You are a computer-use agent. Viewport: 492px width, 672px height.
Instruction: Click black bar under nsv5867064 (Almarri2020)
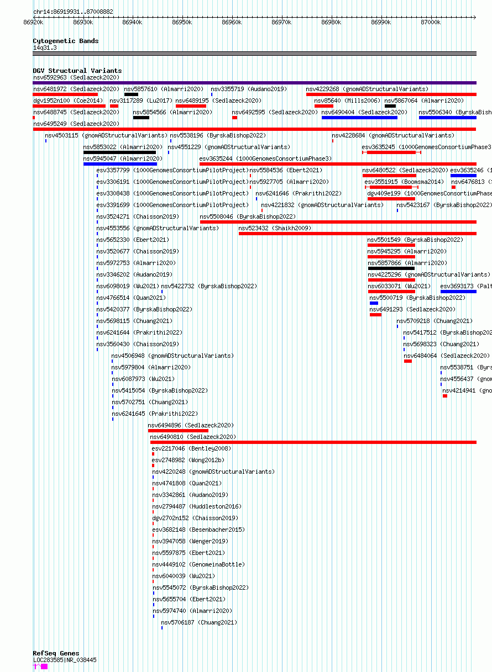[390, 106]
